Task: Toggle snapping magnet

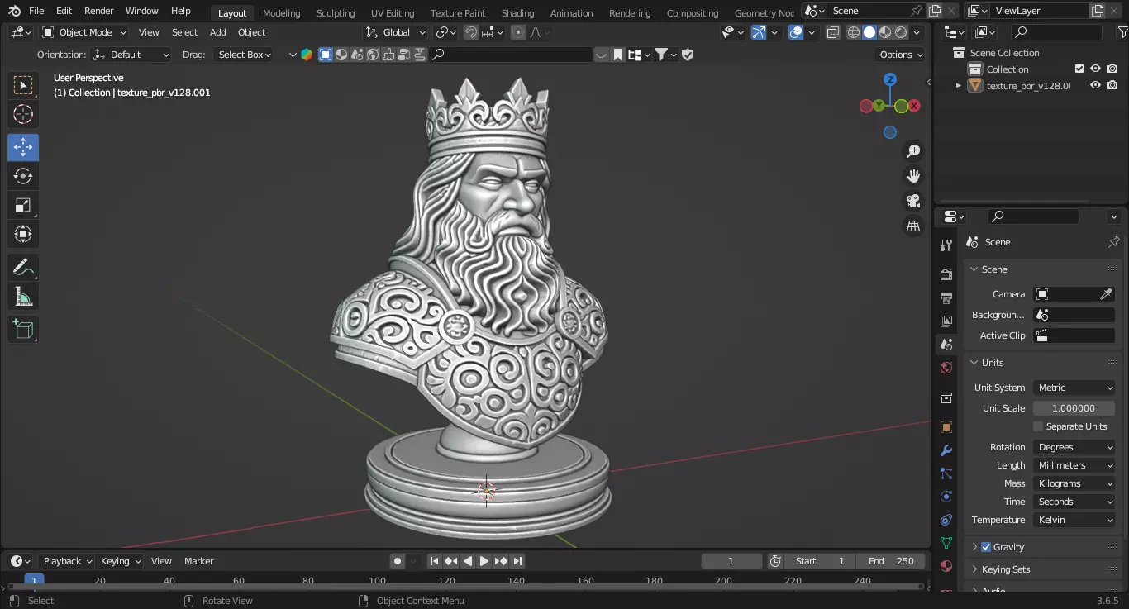Action: click(x=470, y=32)
